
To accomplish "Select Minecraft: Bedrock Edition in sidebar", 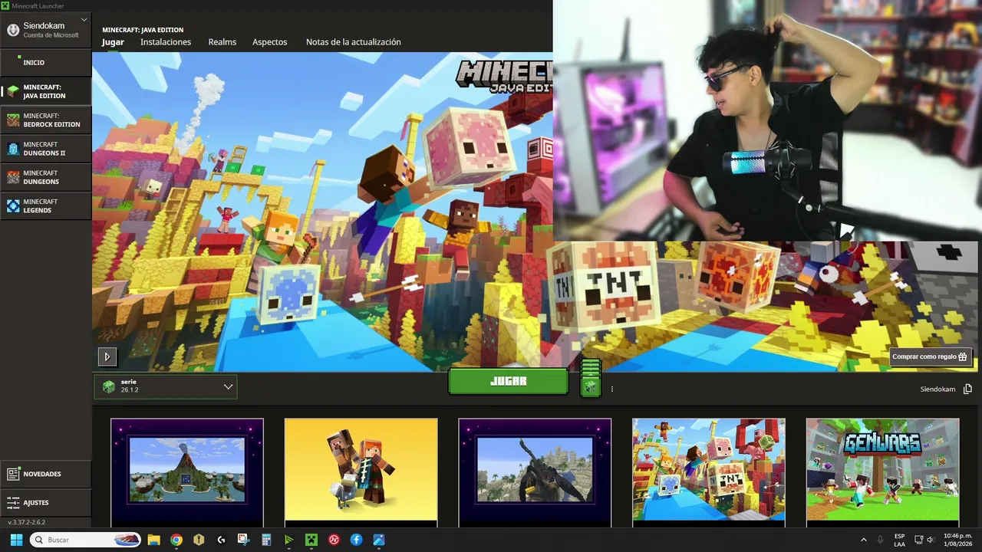I will tap(46, 120).
